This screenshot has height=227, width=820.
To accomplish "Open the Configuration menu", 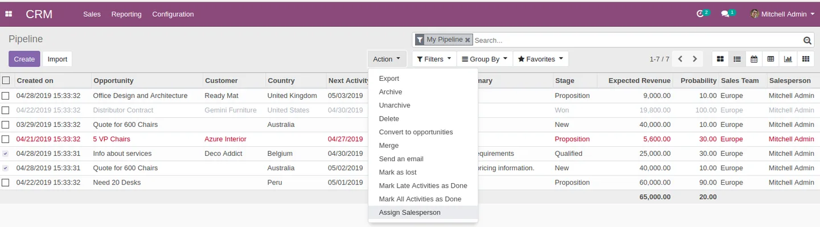I will [173, 14].
